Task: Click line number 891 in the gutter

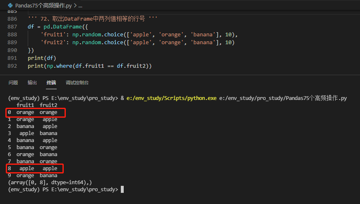Action: 12,58
